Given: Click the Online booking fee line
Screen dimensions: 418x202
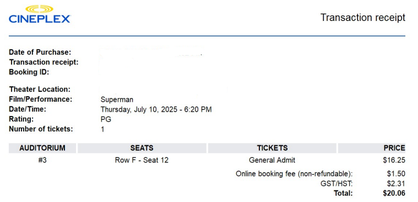Looking at the screenshot, I should click(x=294, y=174).
